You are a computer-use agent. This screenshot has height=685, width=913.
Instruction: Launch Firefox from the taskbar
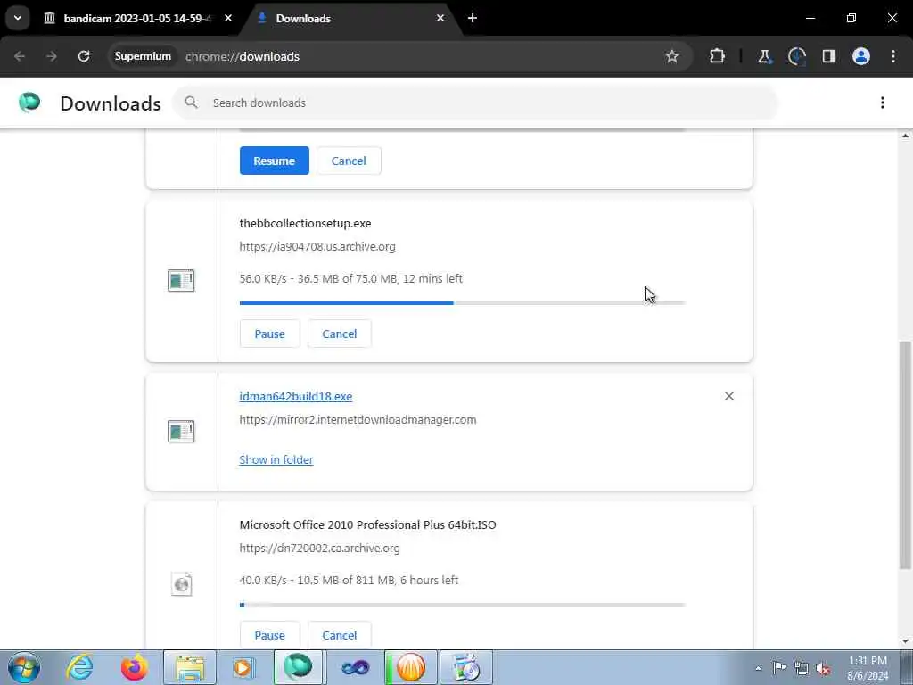(x=135, y=667)
